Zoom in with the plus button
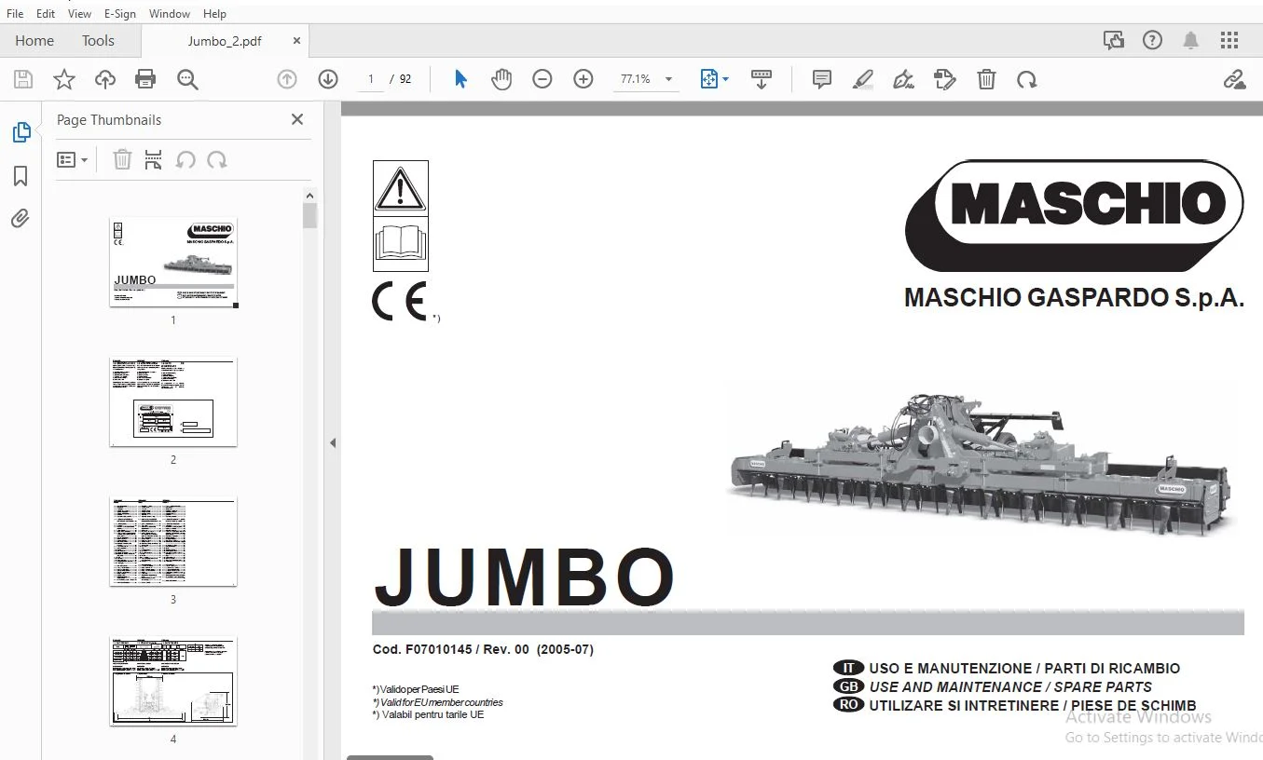The width and height of the screenshot is (1263, 760). pyautogui.click(x=583, y=80)
